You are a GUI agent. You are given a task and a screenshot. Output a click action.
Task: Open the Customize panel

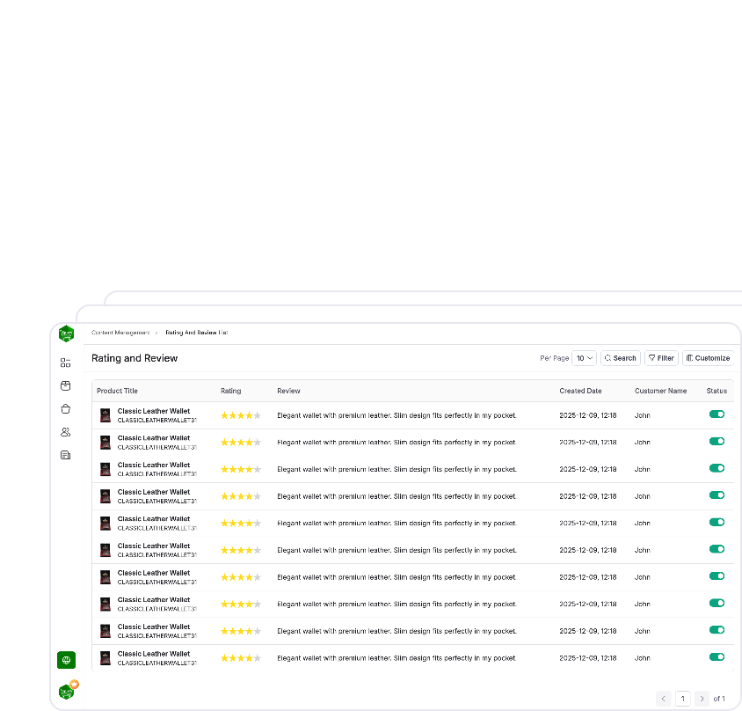click(x=708, y=358)
